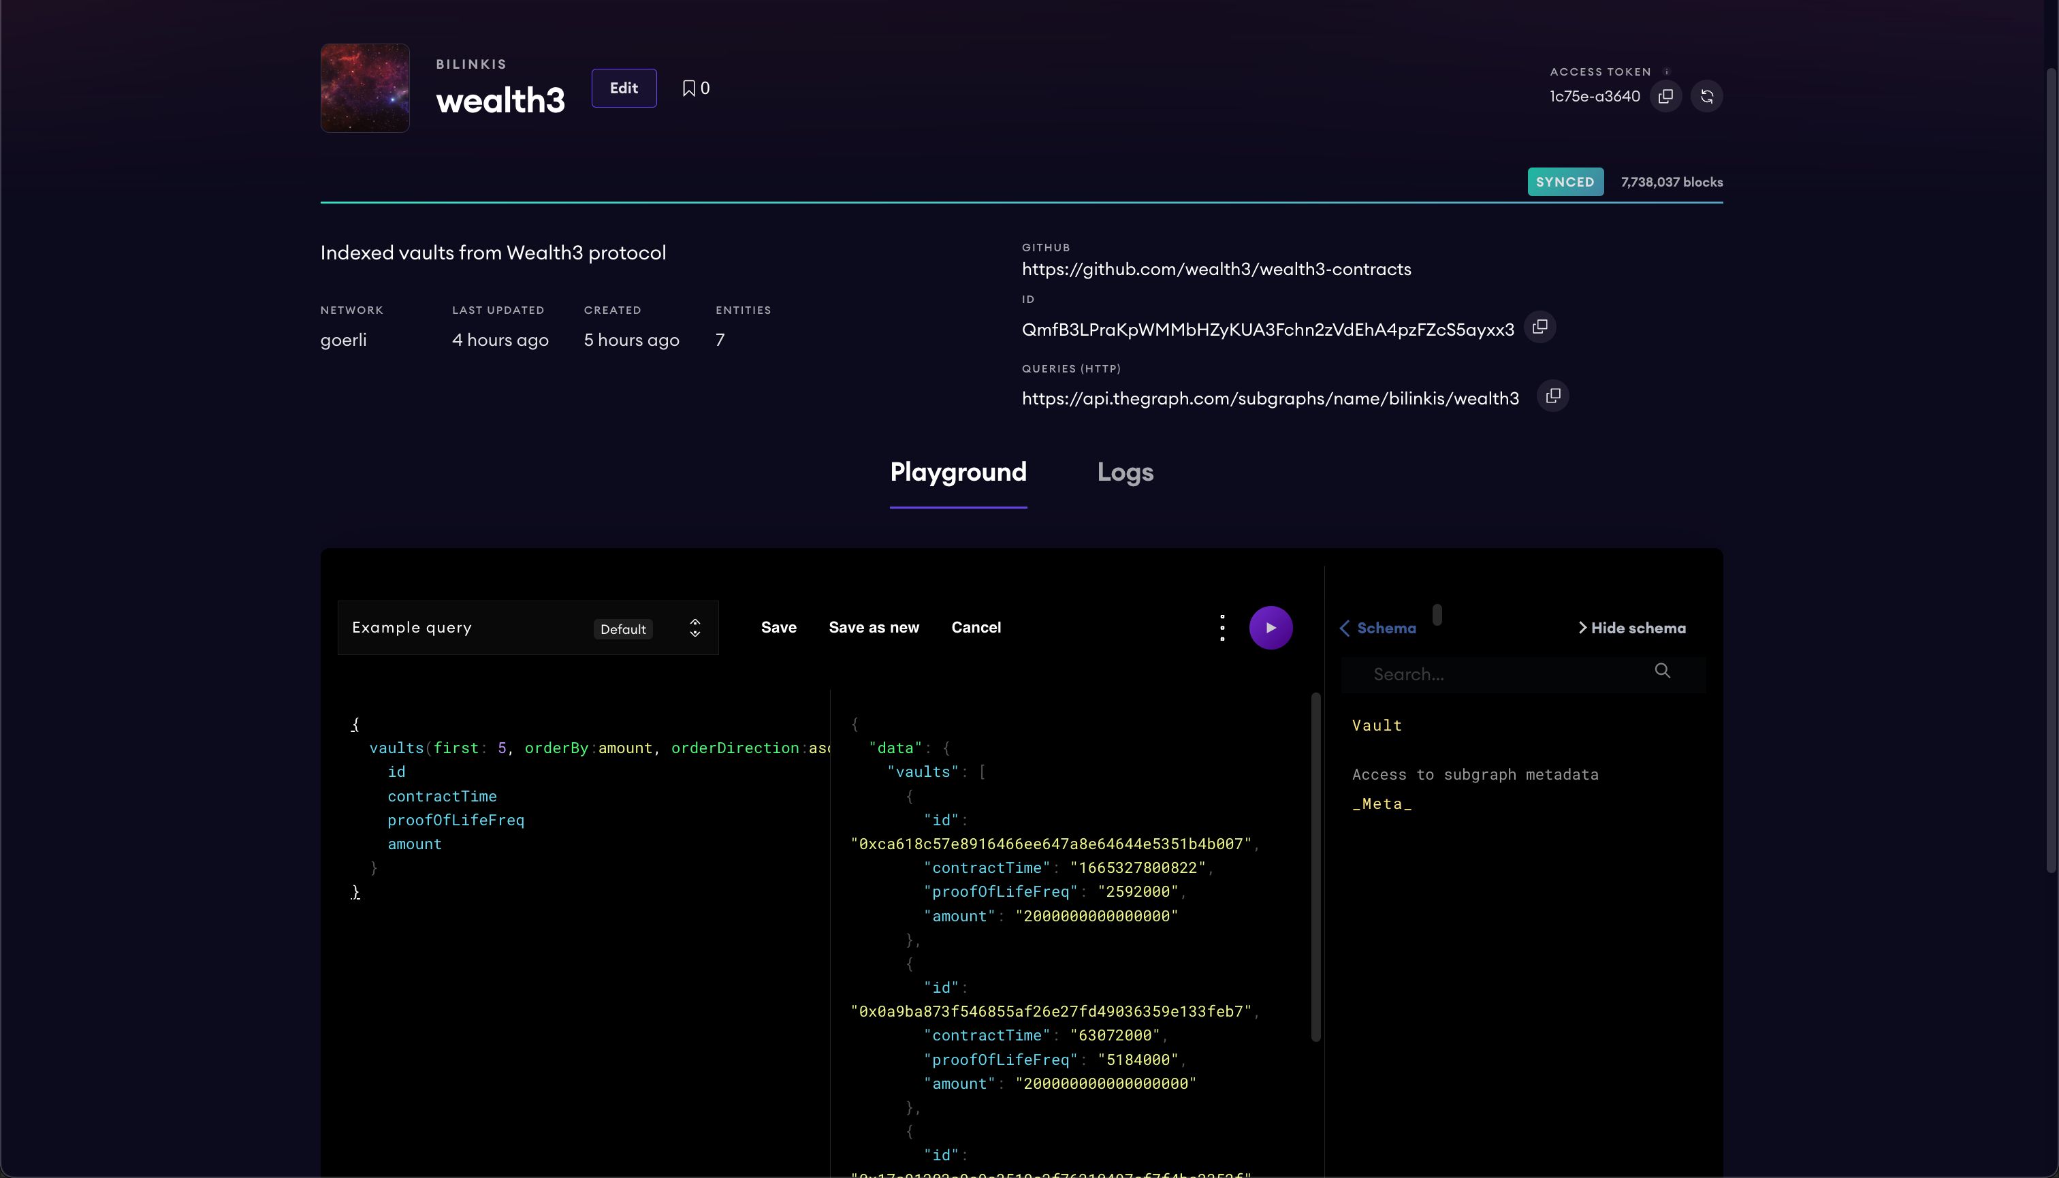Copy the subgraph deployment ID
This screenshot has width=2059, height=1178.
tap(1540, 327)
